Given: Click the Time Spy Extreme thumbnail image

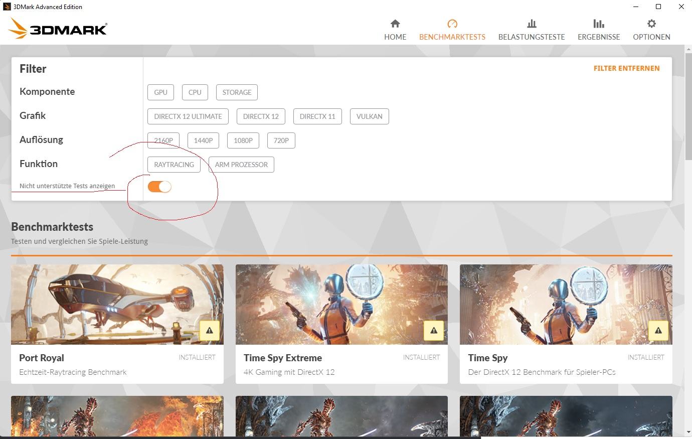Looking at the screenshot, I should [341, 305].
